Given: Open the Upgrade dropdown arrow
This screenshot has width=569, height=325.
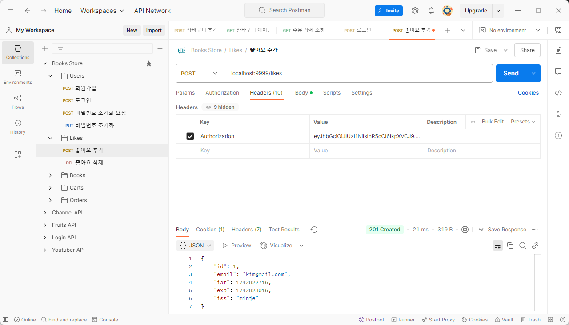Looking at the screenshot, I should tap(498, 11).
